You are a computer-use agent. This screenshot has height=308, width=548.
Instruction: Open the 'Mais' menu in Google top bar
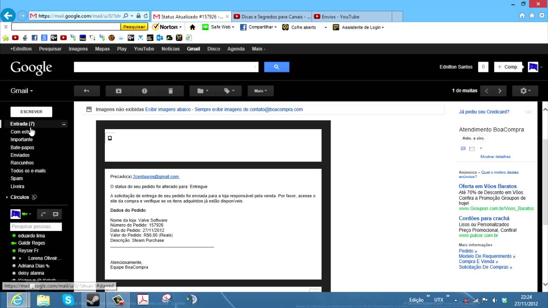click(x=259, y=49)
